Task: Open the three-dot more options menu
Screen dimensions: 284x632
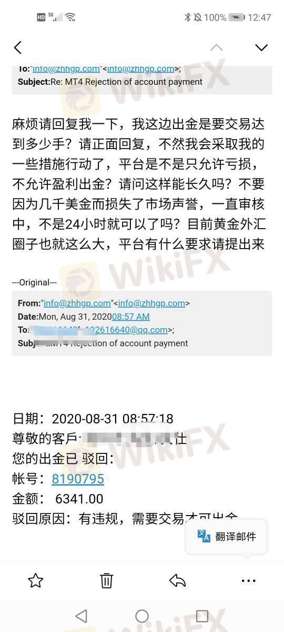Action: pos(248,580)
